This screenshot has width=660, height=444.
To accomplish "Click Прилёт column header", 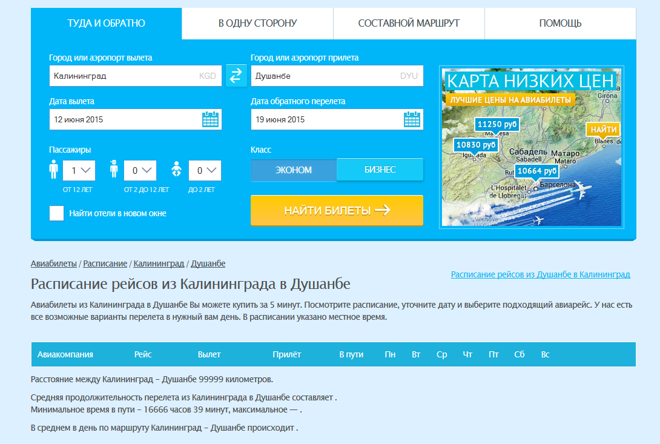I will click(x=286, y=355).
